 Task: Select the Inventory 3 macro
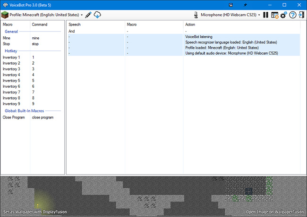32,69
